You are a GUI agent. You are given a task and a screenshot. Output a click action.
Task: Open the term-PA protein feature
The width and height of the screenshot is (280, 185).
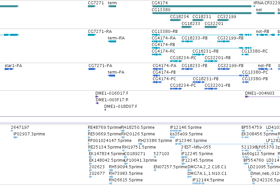click(116, 72)
